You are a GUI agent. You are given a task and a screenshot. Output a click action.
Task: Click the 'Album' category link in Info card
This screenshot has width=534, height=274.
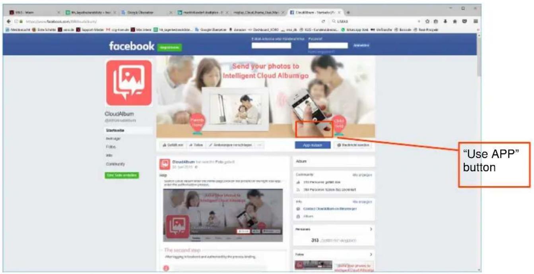[308, 216]
